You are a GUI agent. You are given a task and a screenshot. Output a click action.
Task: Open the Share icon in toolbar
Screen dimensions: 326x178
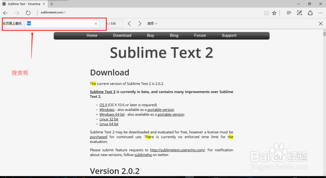click(310, 13)
